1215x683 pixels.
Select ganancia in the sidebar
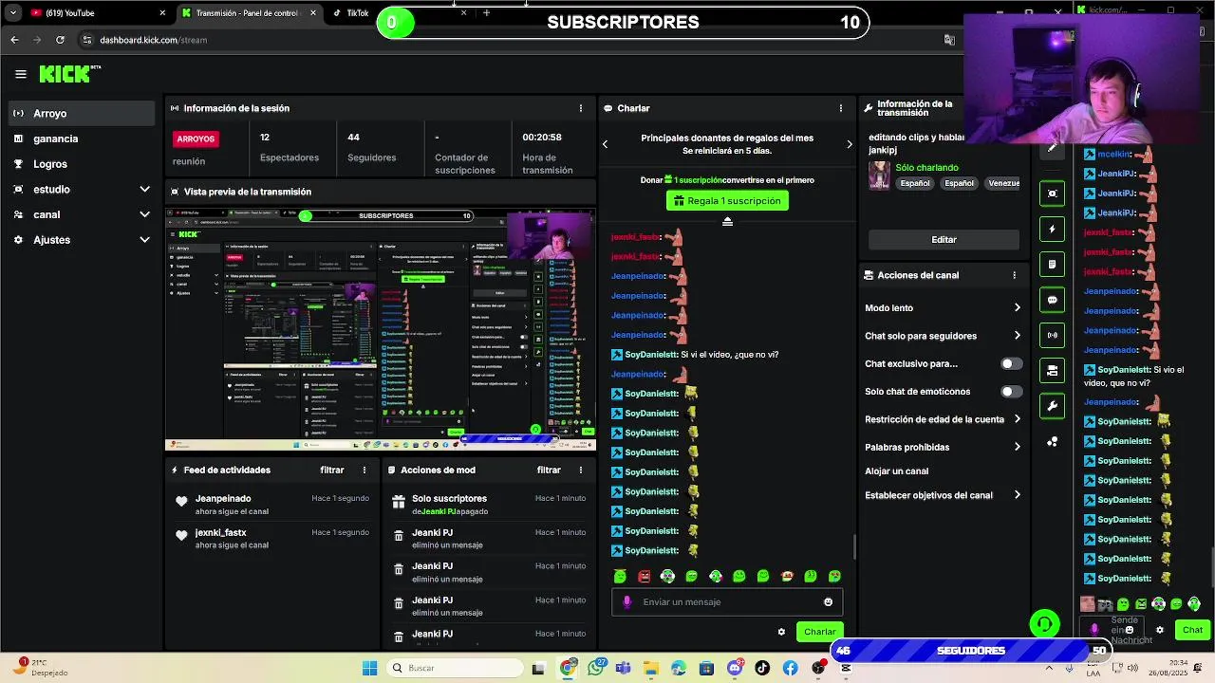click(x=81, y=138)
